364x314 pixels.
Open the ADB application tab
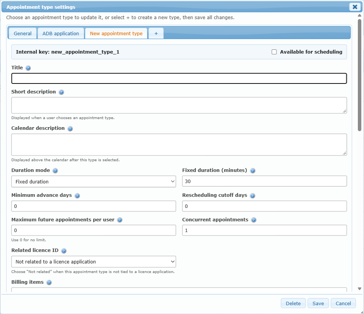click(61, 34)
